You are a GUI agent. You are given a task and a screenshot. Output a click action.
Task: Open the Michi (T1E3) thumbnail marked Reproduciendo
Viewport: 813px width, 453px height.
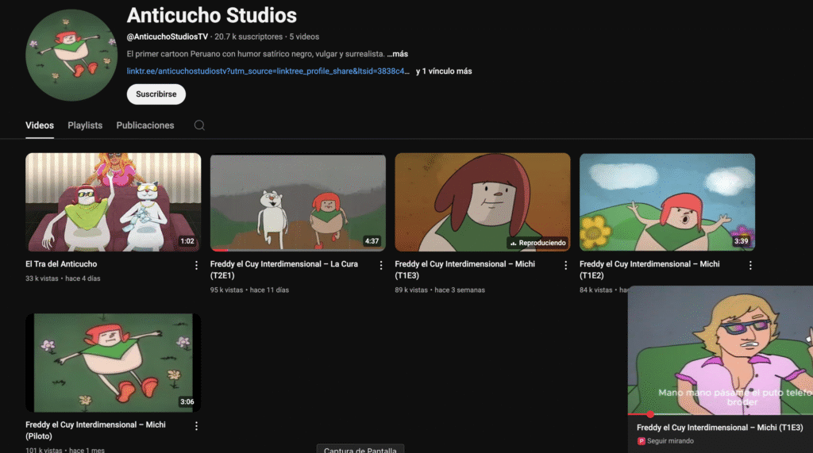482,202
